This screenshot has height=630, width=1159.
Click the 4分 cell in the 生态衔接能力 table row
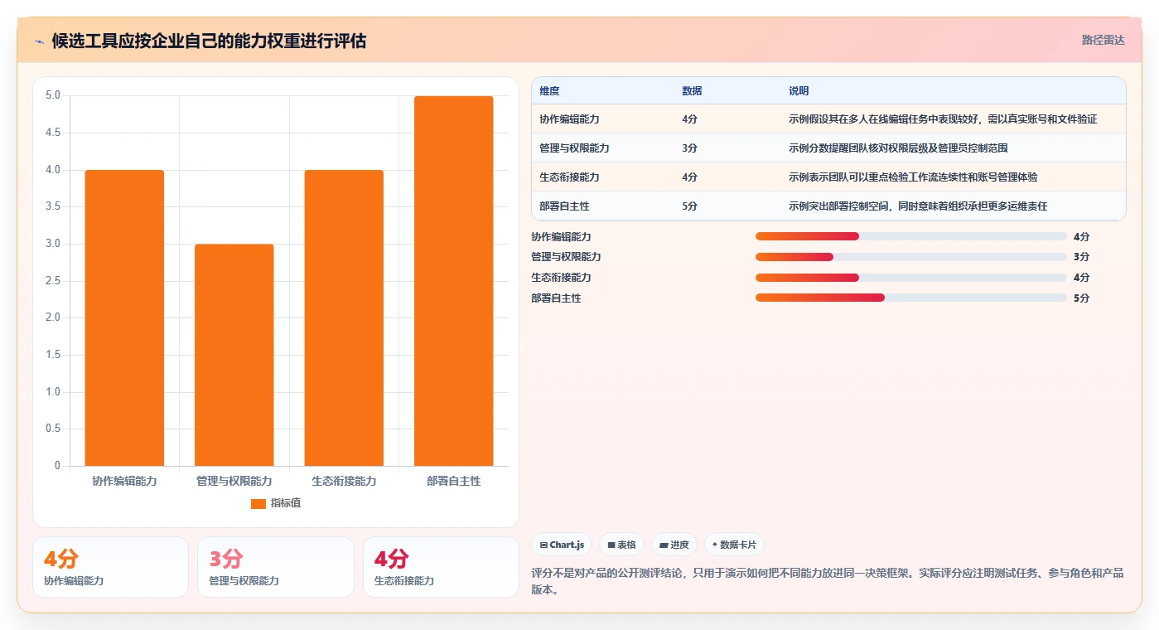(x=689, y=177)
